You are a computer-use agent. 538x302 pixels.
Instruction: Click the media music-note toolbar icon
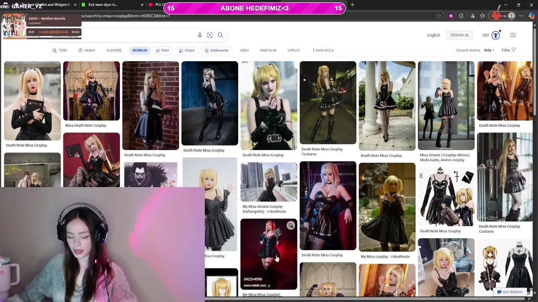(x=472, y=16)
